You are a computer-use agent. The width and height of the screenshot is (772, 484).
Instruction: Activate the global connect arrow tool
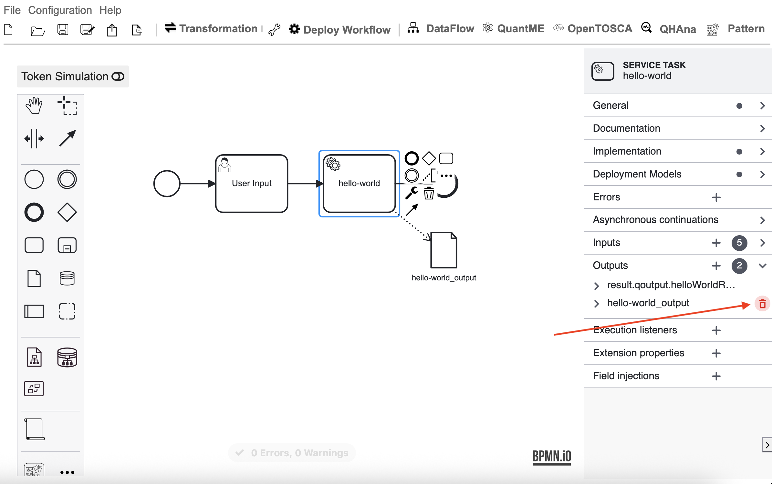67,138
